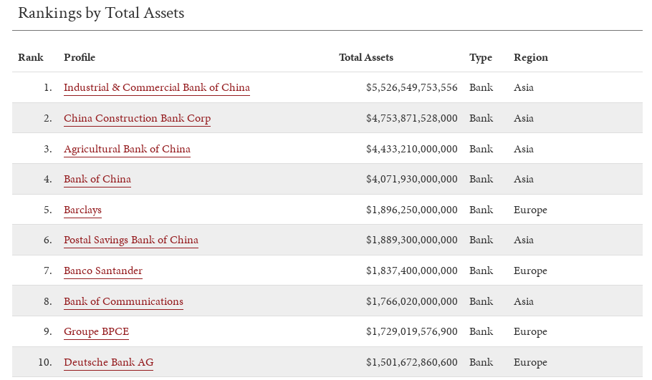
Task: Click the Europe region cell for Barclays
Action: pyautogui.click(x=530, y=210)
